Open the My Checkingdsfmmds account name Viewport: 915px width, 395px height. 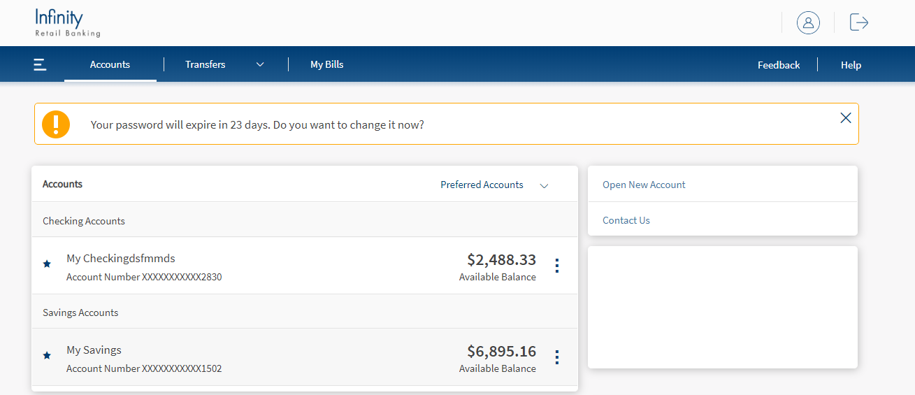coord(120,259)
